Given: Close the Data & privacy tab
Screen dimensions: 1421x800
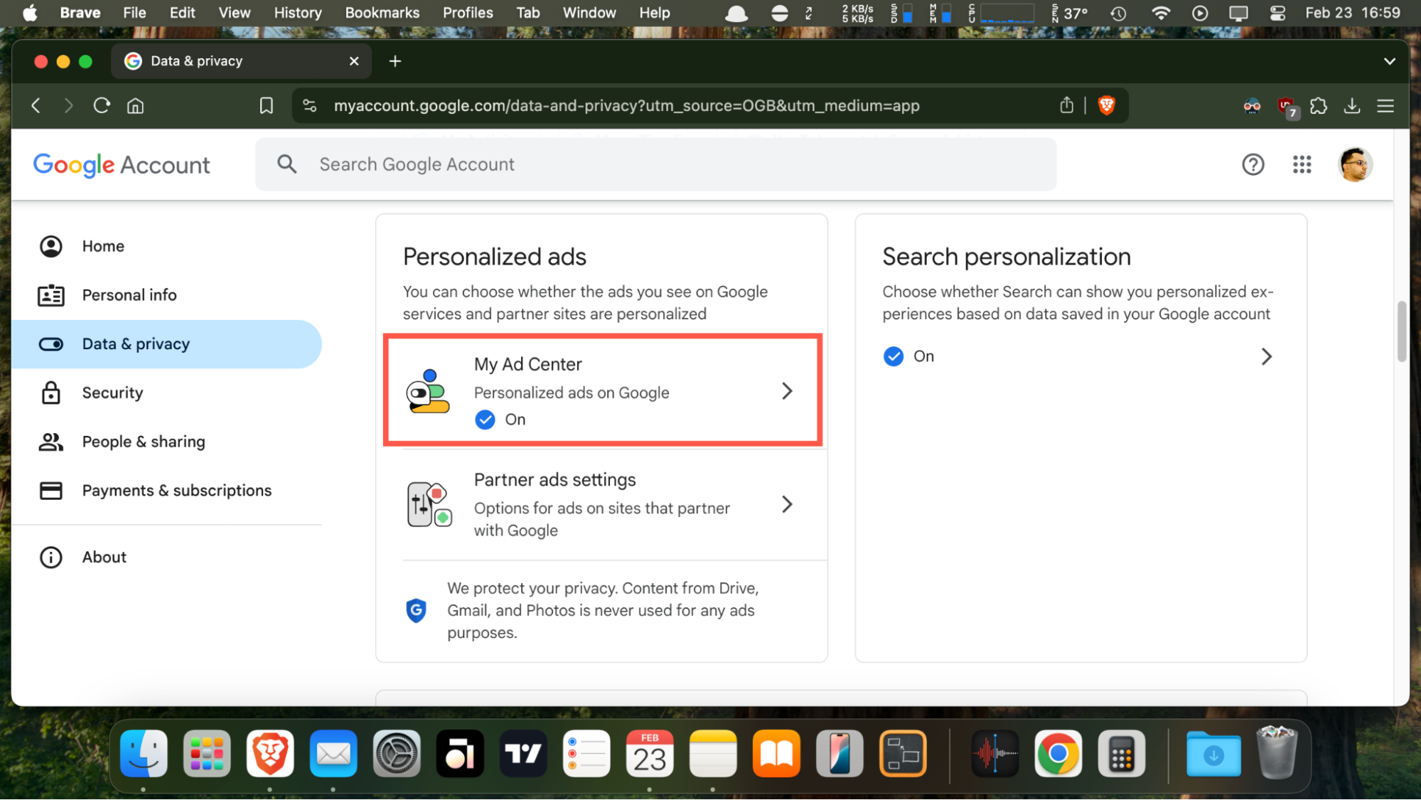Looking at the screenshot, I should (x=354, y=61).
